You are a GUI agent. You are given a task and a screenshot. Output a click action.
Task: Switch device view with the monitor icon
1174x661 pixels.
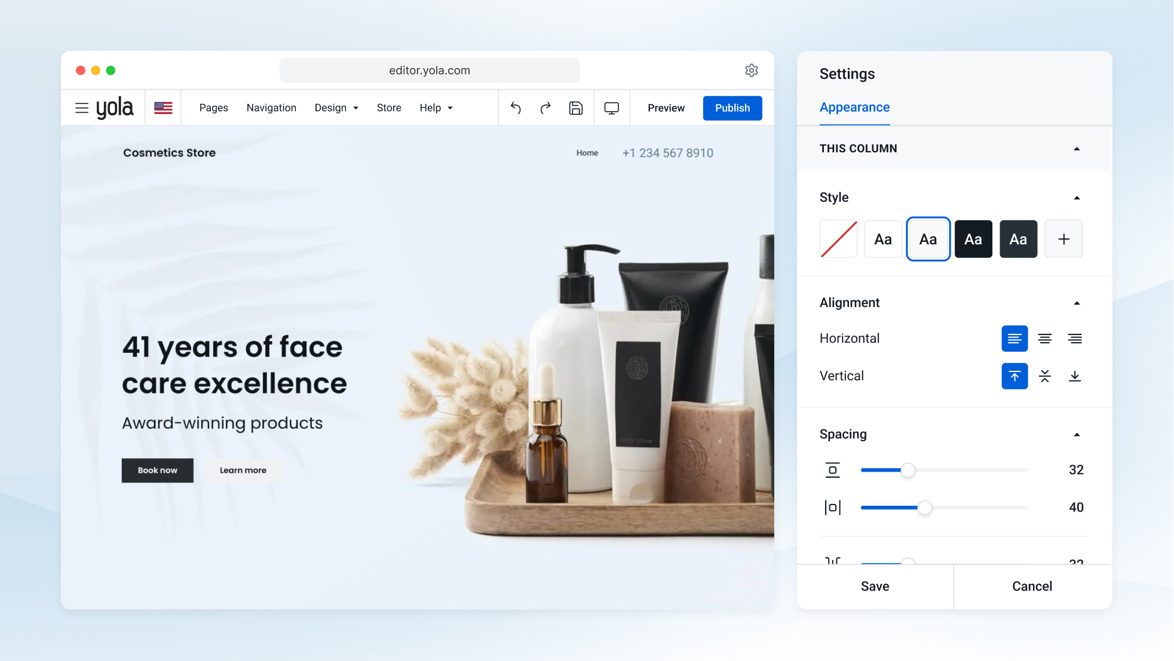[x=612, y=108]
